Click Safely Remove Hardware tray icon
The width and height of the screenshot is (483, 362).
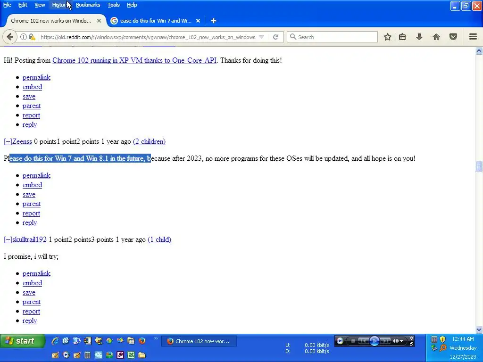click(434, 348)
